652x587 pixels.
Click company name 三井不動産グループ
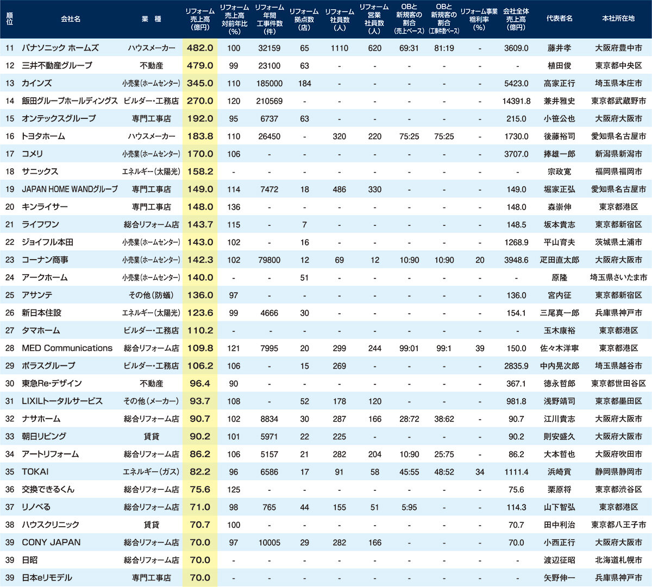tap(57, 66)
